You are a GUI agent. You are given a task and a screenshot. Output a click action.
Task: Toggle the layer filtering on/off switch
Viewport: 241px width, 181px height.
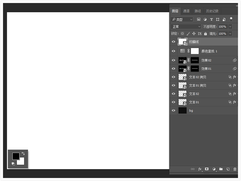point(231,19)
